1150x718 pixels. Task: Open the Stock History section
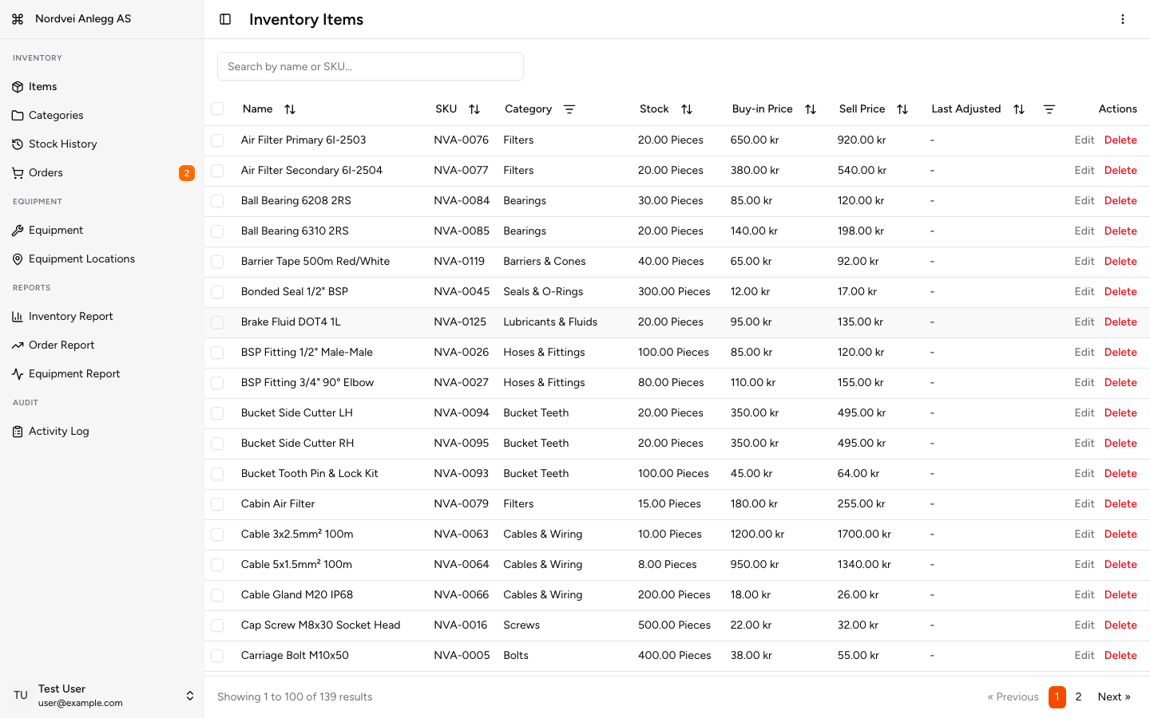pyautogui.click(x=62, y=144)
